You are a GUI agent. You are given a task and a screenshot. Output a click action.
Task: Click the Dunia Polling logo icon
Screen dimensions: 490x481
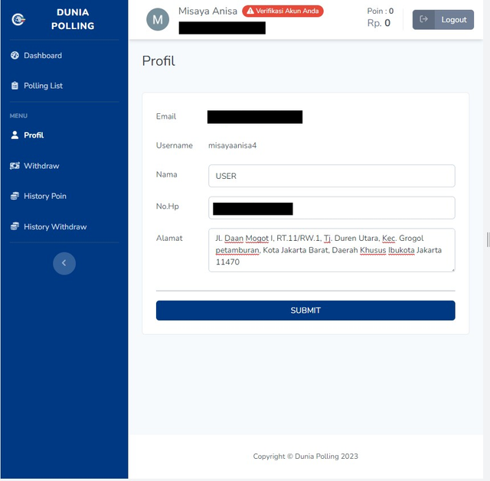[18, 19]
